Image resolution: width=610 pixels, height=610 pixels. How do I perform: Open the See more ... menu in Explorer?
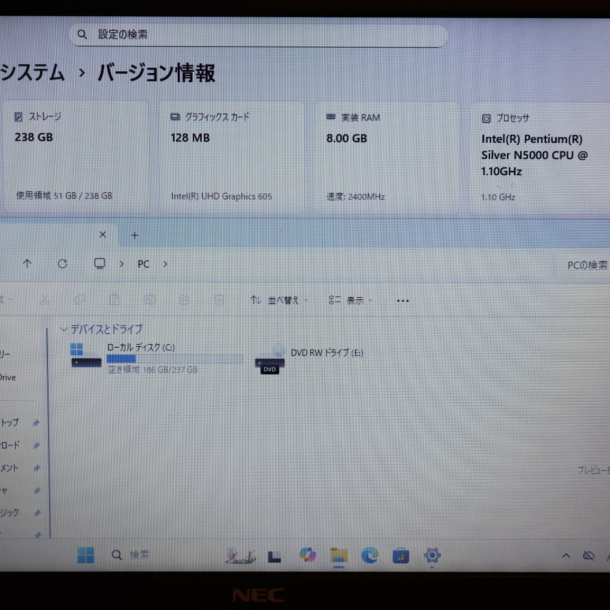coord(403,300)
